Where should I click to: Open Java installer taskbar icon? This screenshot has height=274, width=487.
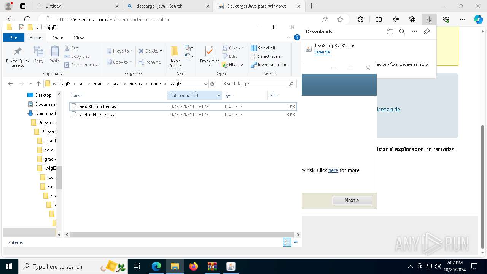tap(231, 266)
